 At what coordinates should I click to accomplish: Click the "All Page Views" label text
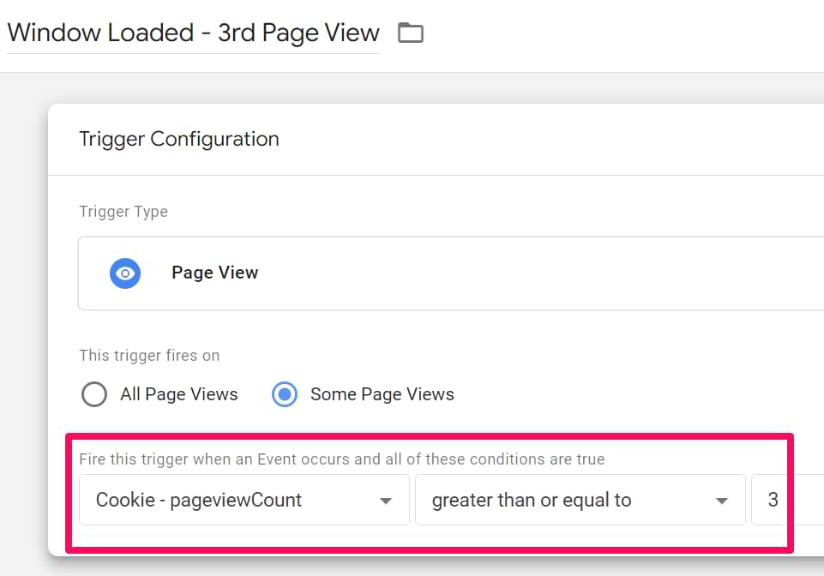pos(178,394)
